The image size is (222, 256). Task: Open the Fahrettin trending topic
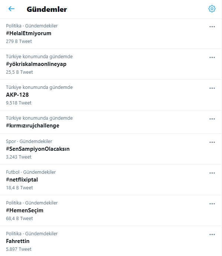18,241
